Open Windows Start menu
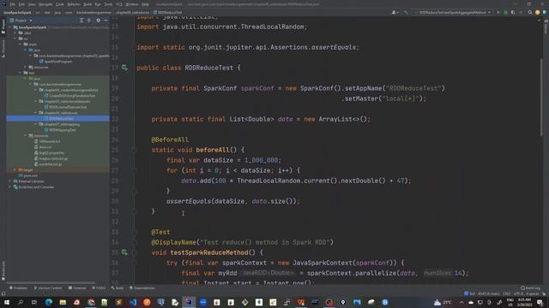 click(x=7, y=302)
